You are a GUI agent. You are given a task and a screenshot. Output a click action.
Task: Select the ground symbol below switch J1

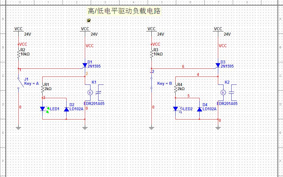pyautogui.click(x=19, y=128)
